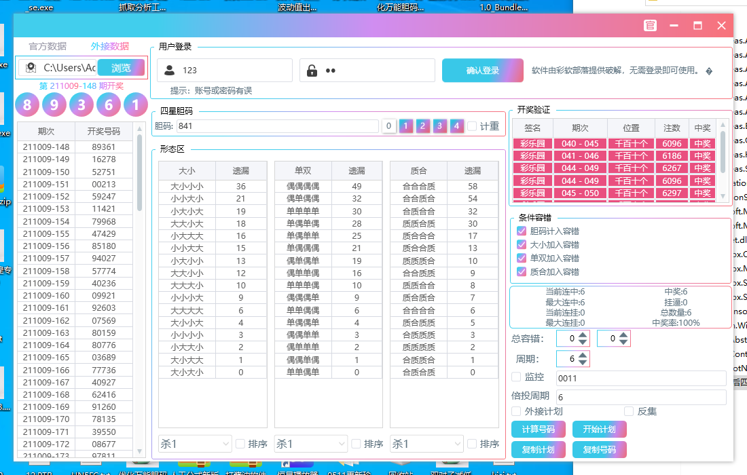Enable the 外接计划 checkbox

(x=516, y=411)
